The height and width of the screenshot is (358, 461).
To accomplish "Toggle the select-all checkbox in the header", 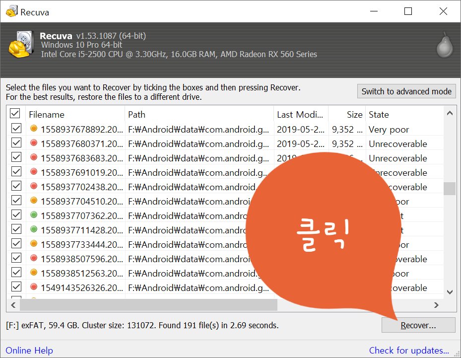I will tap(15, 113).
